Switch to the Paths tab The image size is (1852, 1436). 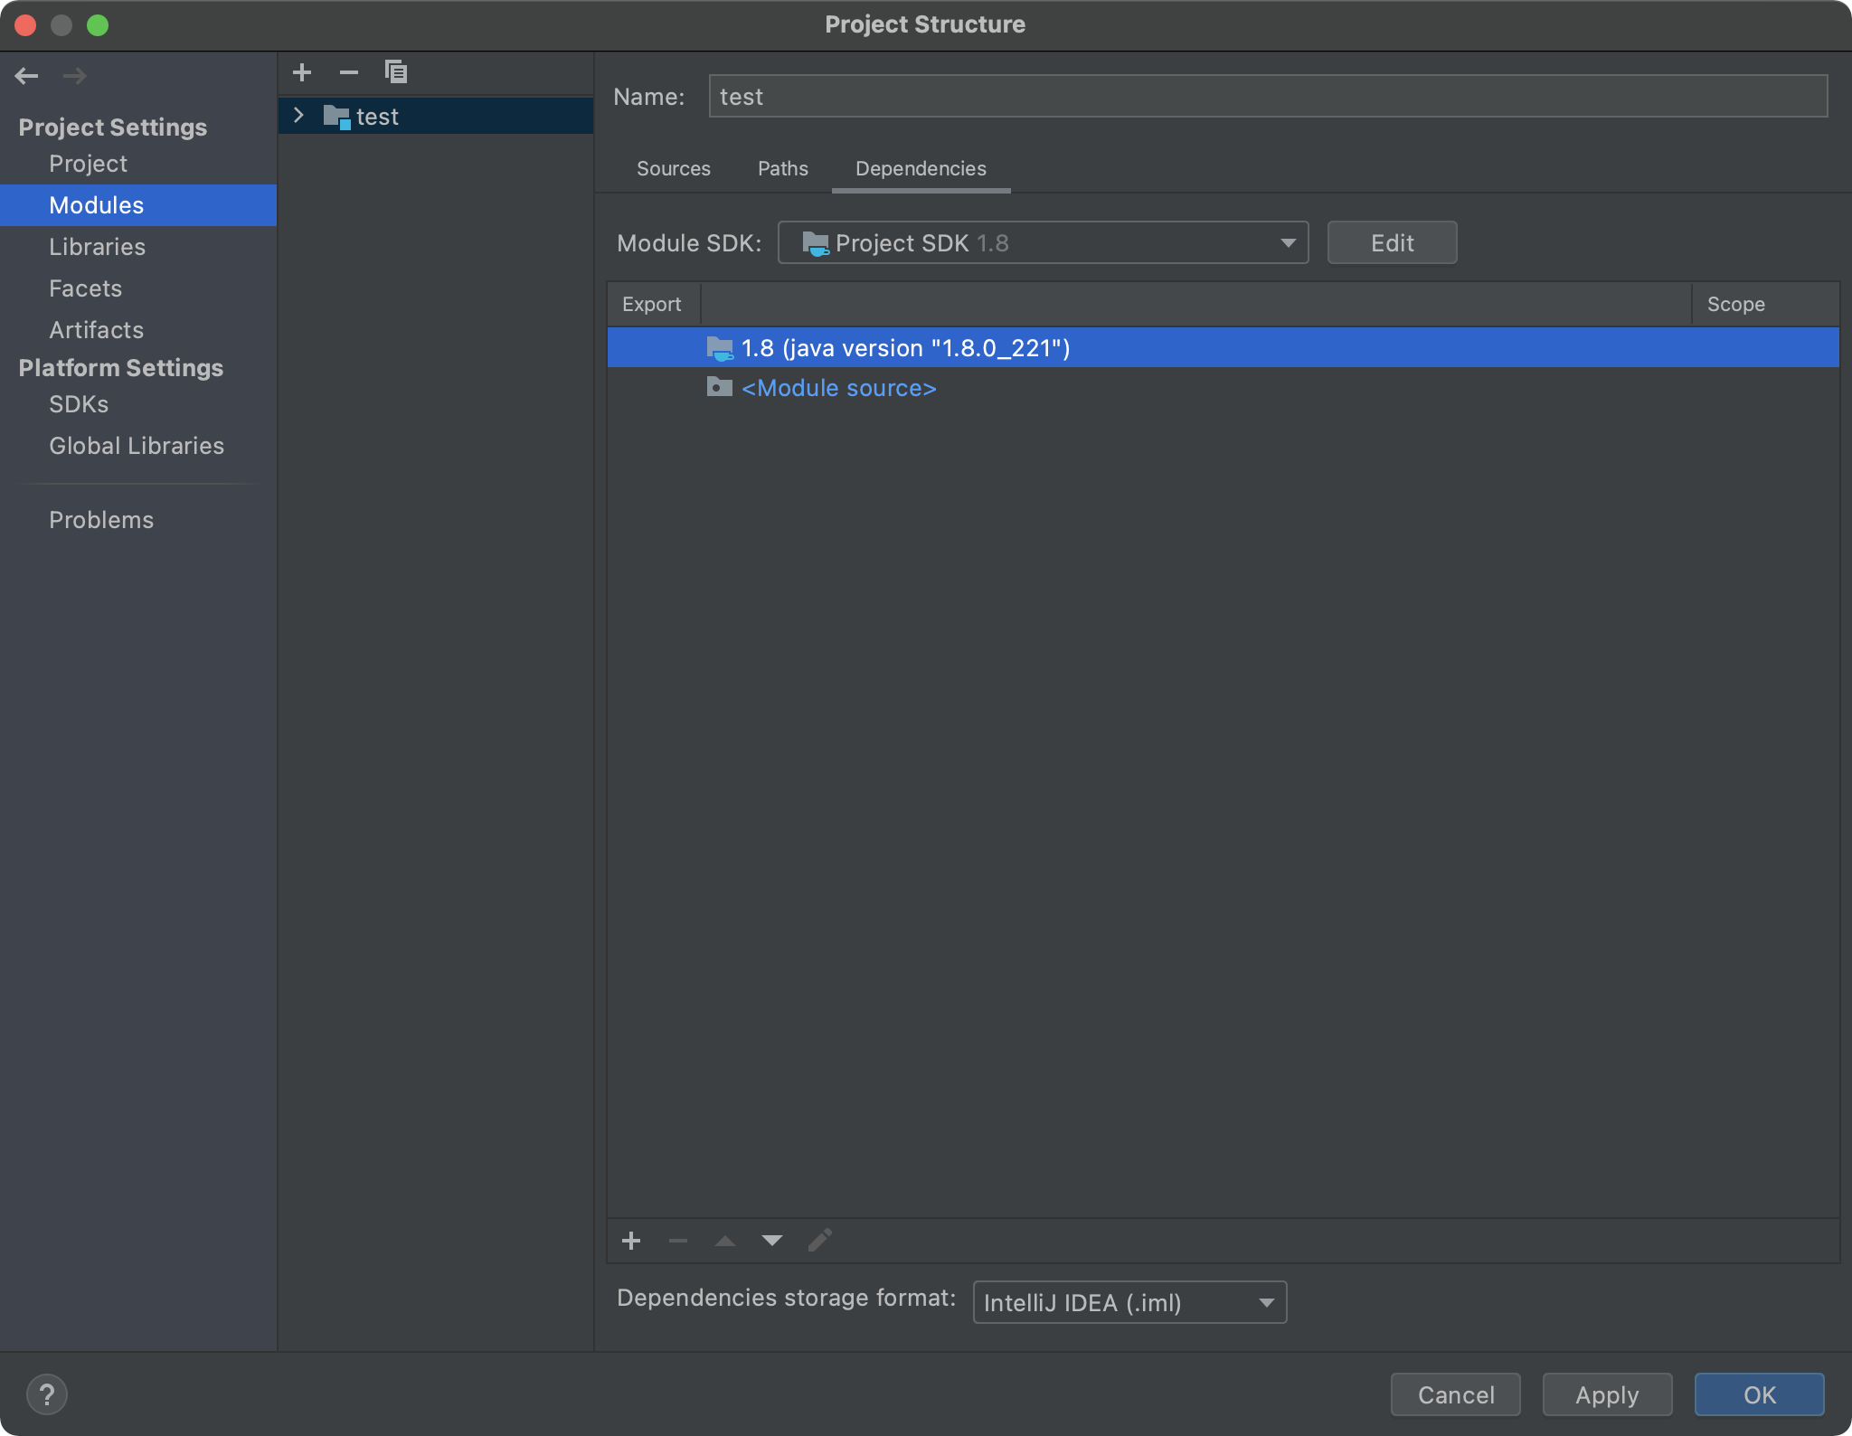(782, 169)
